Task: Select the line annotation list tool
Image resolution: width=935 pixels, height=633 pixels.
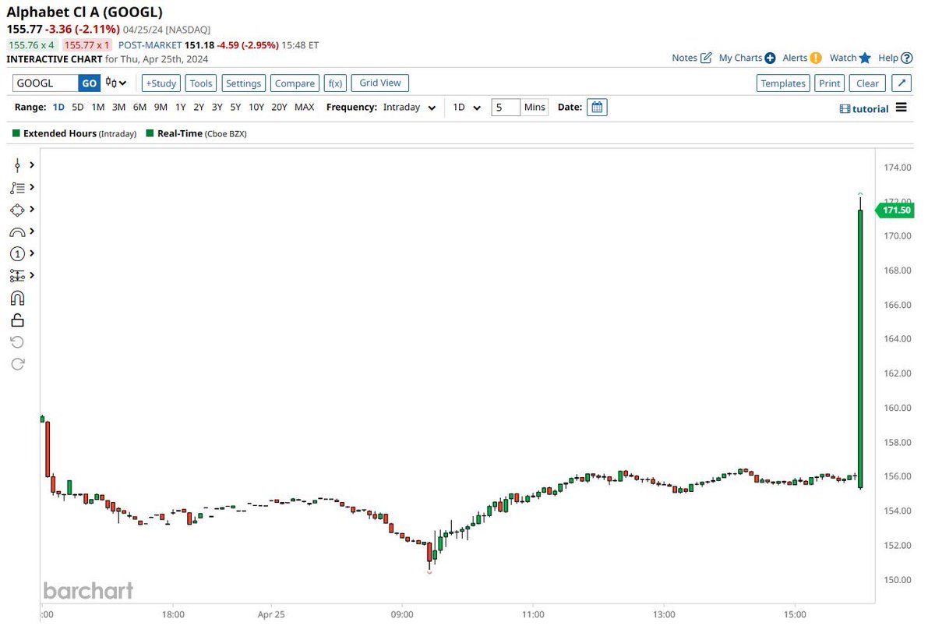Action: [x=17, y=188]
